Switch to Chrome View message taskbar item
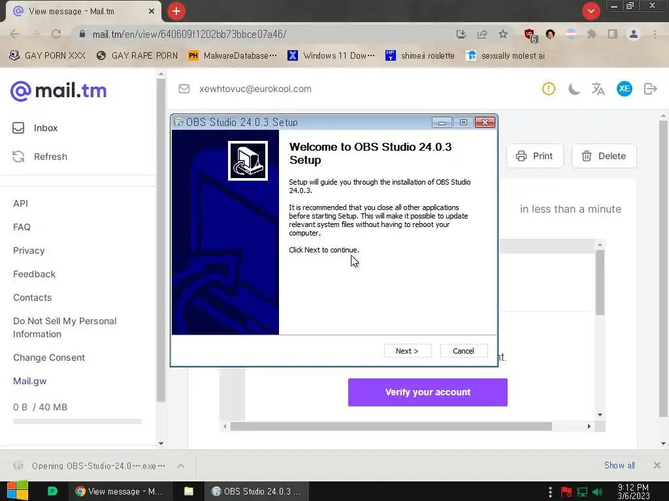This screenshot has height=501, width=669. (120, 491)
